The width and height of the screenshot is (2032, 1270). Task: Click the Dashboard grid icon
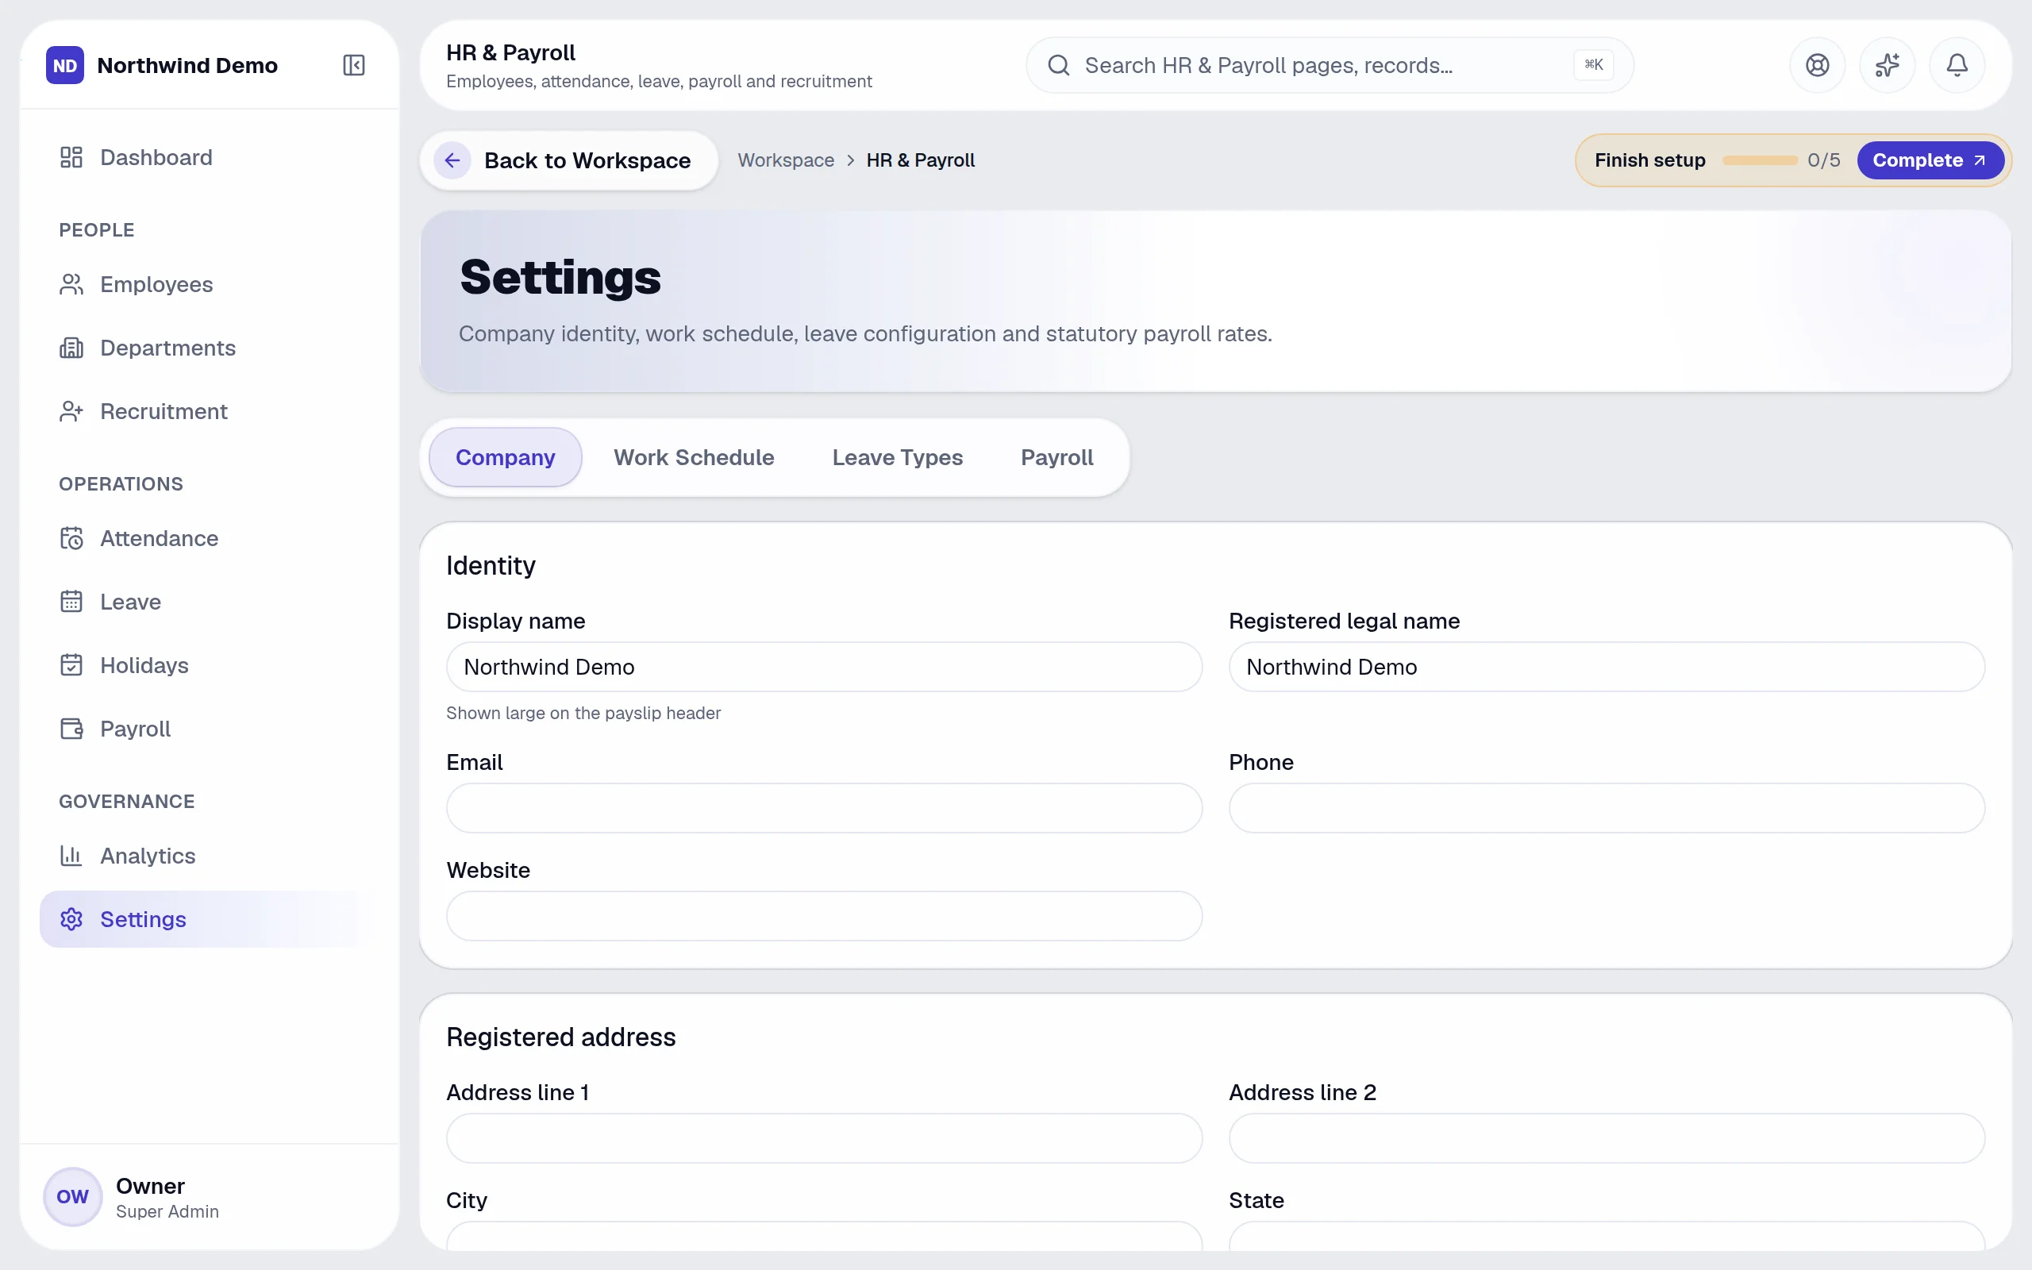click(71, 157)
